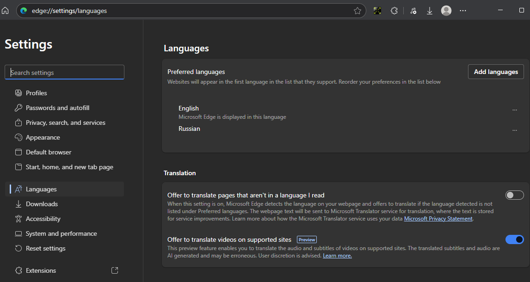Screen dimensions: 530x282
Task: Click the Home button in toolbar
Action: (5, 11)
